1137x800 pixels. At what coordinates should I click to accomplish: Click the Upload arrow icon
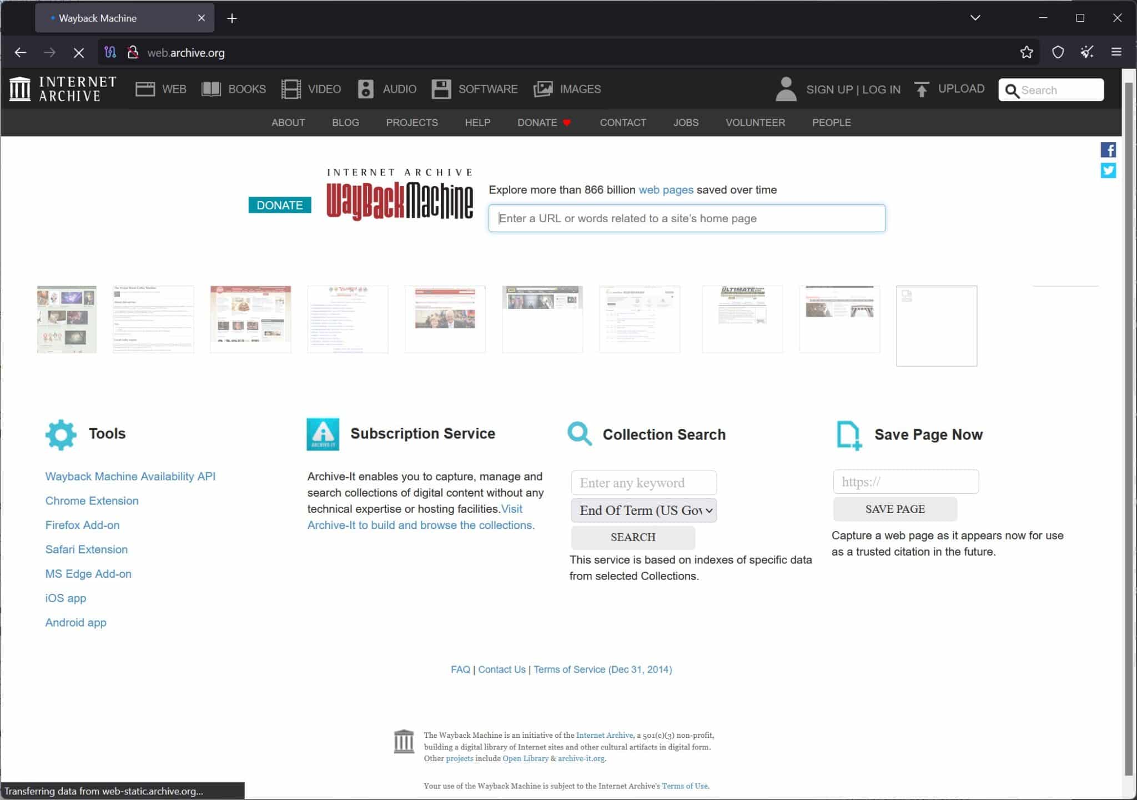pyautogui.click(x=922, y=89)
